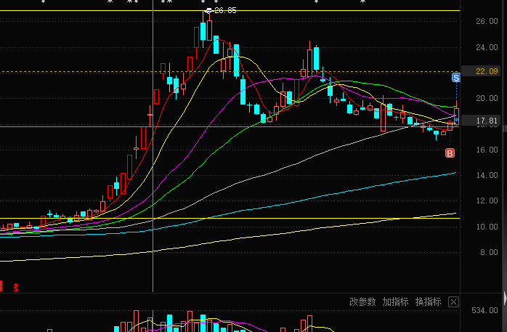The height and width of the screenshot is (332, 507).
Task: Click the 16.00 price axis label
Action: tap(487, 150)
